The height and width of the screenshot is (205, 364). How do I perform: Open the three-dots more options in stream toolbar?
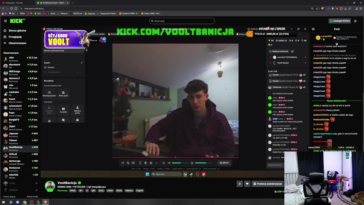pyautogui.click(x=156, y=163)
